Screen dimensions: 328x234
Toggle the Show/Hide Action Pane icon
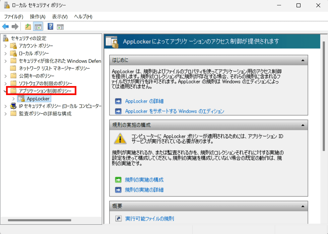pyautogui.click(x=60, y=27)
